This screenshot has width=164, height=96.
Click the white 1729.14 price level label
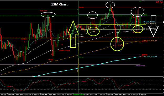coord(81,37)
